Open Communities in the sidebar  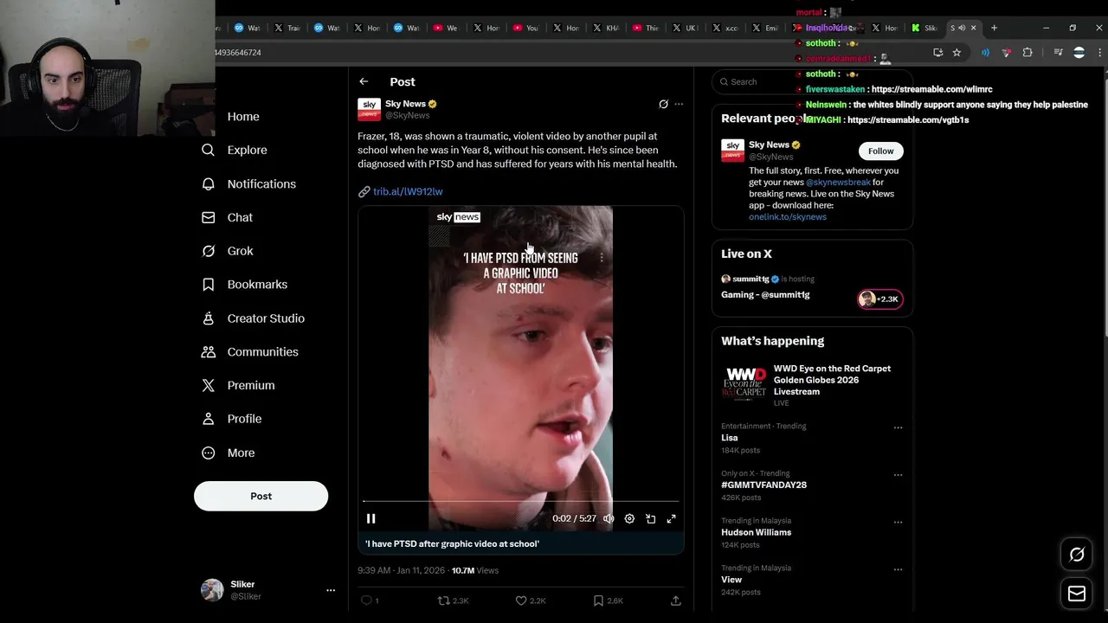[250, 351]
